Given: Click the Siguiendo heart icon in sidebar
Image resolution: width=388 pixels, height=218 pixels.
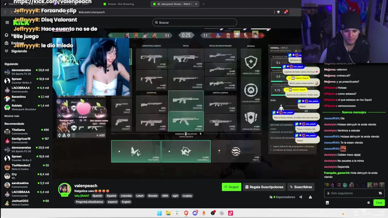Looking at the screenshot, I should 6,51.
